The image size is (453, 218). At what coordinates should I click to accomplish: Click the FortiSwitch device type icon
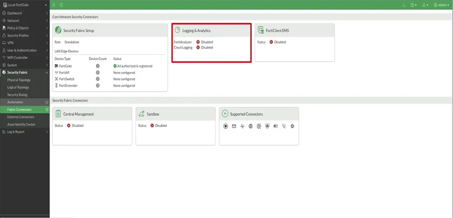56,79
